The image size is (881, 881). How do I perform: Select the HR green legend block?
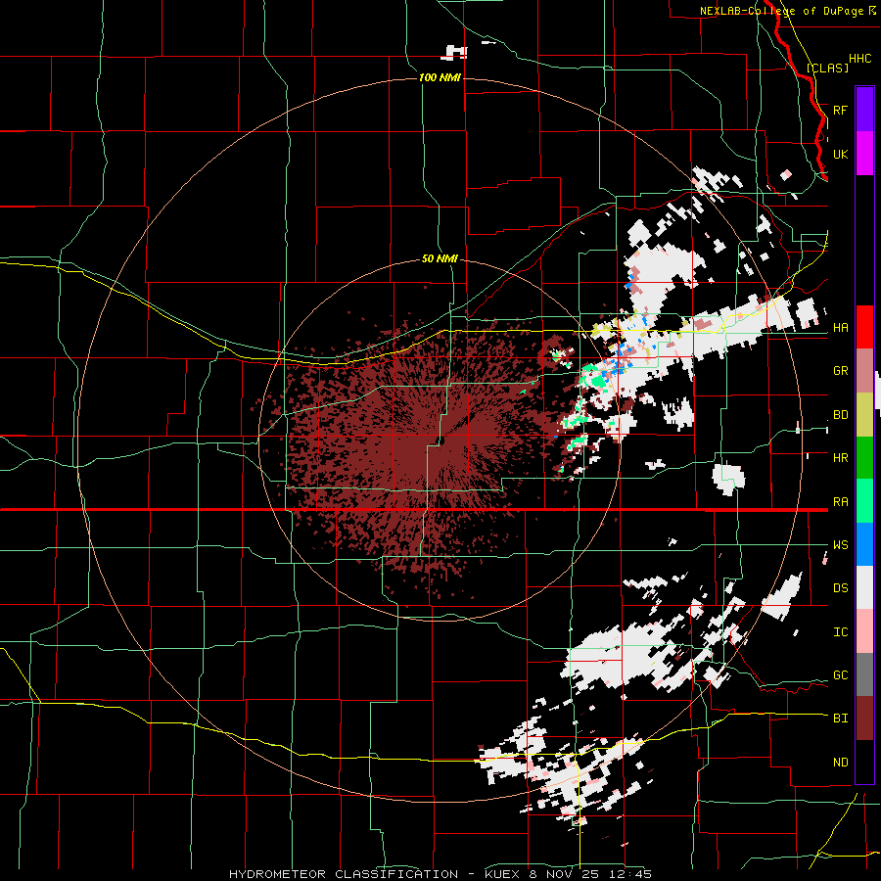[x=864, y=458]
